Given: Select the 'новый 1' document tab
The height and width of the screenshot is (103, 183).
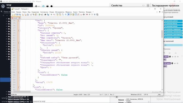Looking at the screenshot, I should tap(16, 18).
